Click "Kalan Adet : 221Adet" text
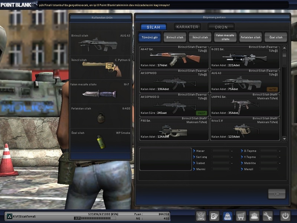 [225, 65]
